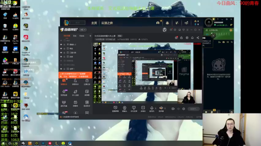Click the League of Legends taskbar icon
This screenshot has width=261, height=146.
(x=56, y=143)
